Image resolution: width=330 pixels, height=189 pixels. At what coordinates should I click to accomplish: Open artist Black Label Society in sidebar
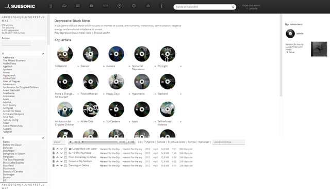13,163
